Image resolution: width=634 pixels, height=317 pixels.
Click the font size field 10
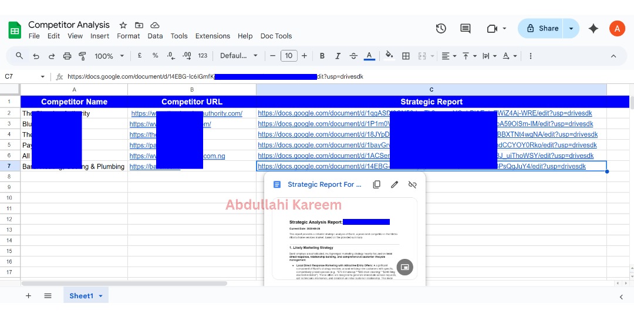[289, 56]
